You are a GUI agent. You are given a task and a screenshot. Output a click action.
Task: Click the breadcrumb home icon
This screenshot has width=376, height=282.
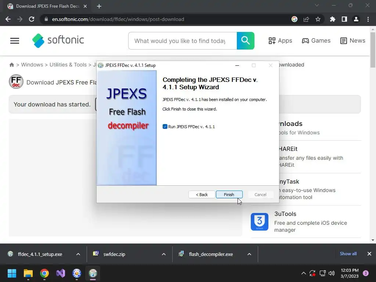[x=11, y=65]
